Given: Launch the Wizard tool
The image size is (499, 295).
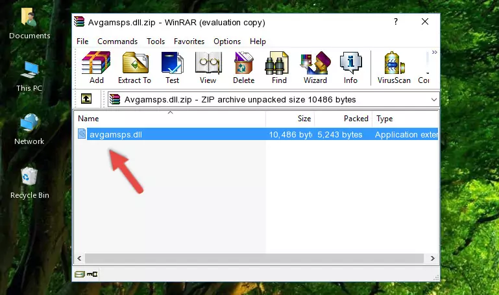Looking at the screenshot, I should (x=315, y=67).
